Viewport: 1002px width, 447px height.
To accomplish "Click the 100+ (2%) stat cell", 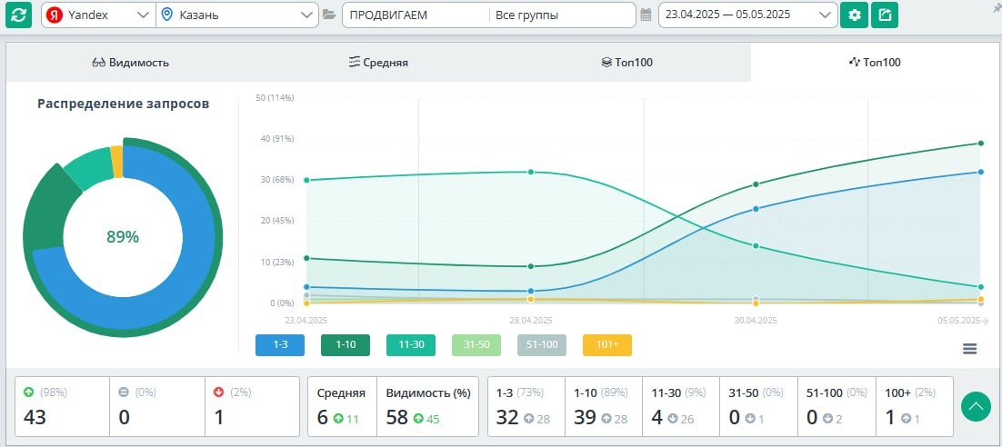I will click(915, 406).
